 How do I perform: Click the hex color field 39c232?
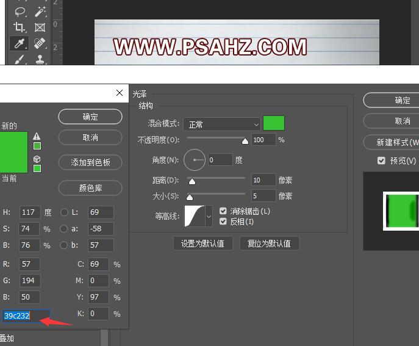pyautogui.click(x=26, y=315)
